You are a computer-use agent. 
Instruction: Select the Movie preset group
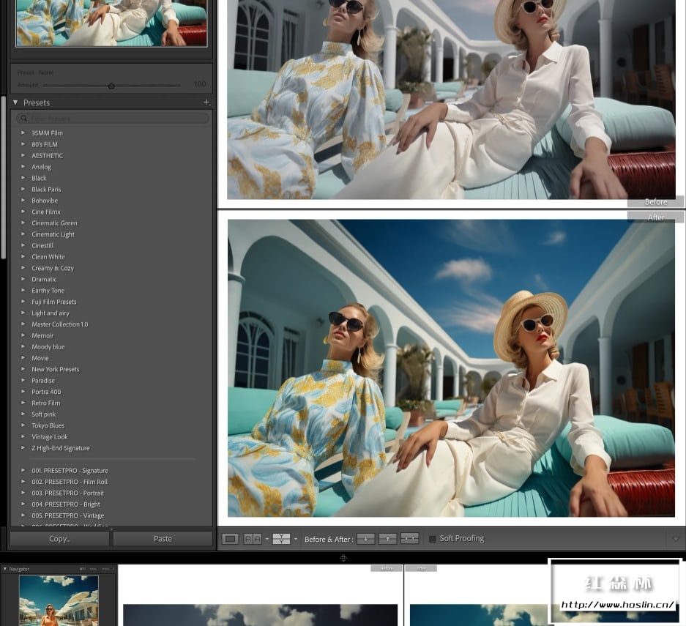coord(40,358)
